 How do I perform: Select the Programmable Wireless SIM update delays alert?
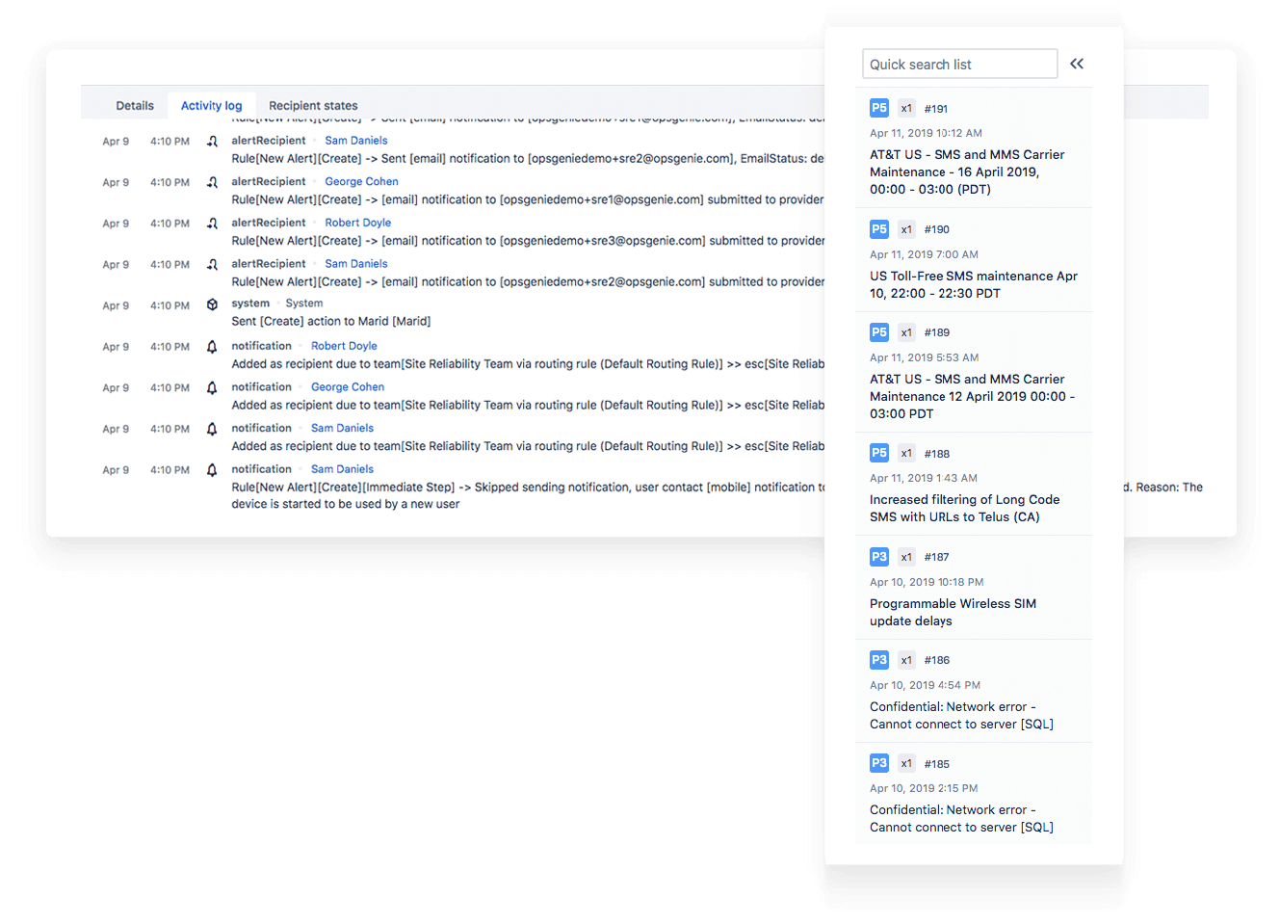coord(953,612)
